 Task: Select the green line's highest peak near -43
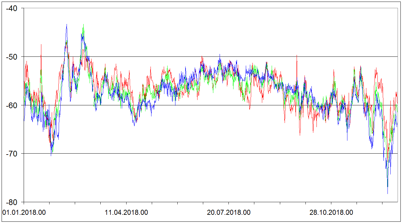[83, 24]
